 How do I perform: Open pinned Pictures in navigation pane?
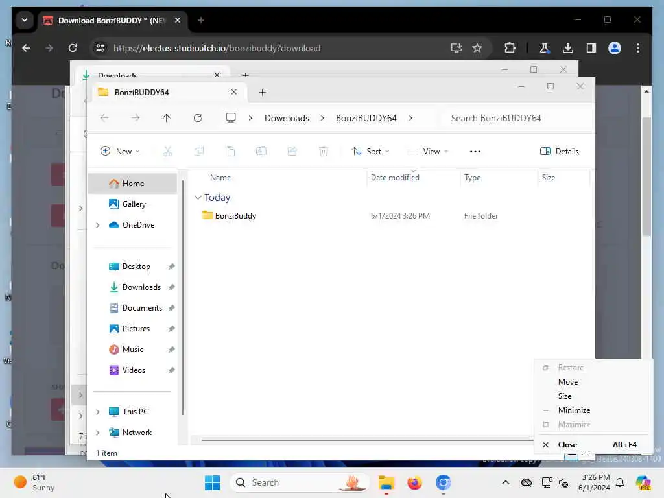tap(132, 329)
